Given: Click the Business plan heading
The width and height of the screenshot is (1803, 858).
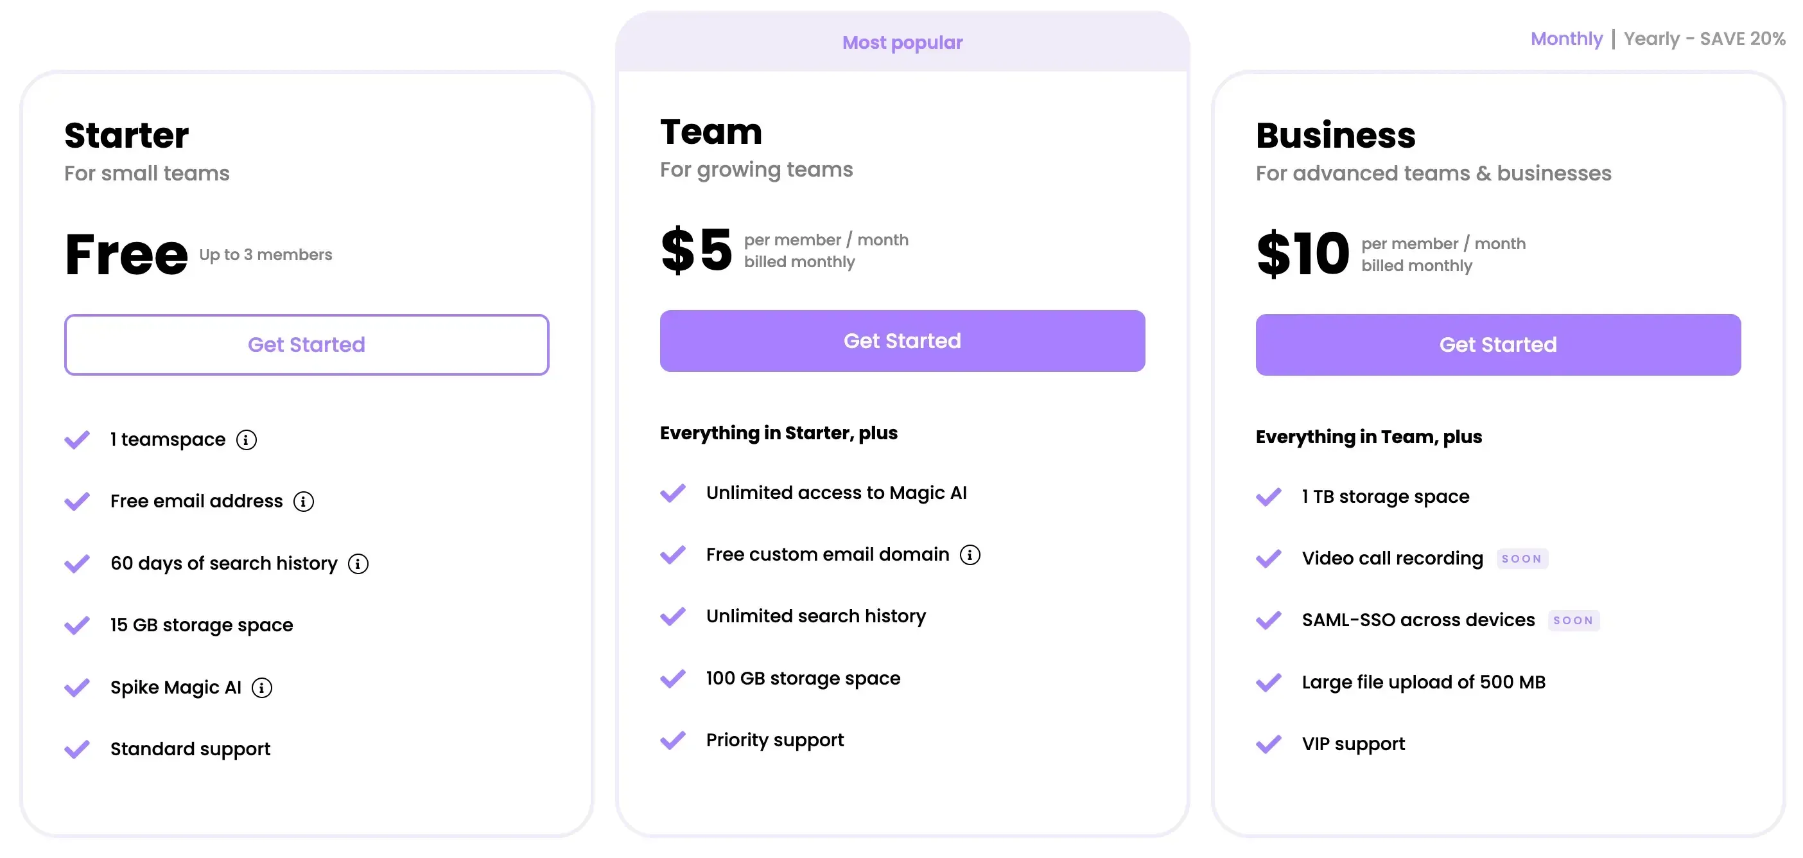Looking at the screenshot, I should point(1336,135).
